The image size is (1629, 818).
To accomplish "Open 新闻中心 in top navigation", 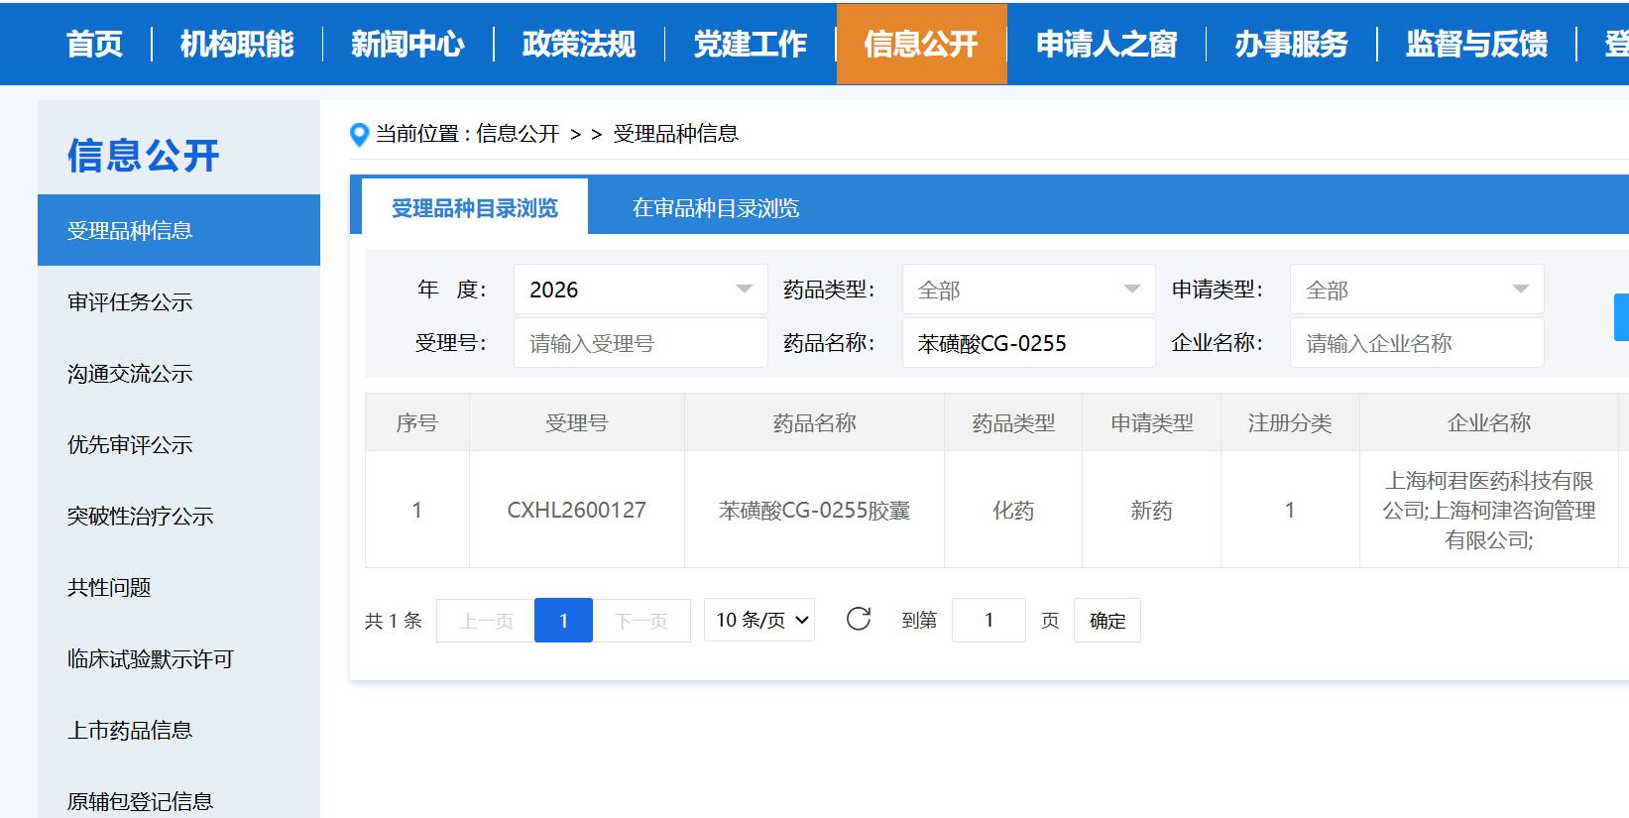I will point(407,45).
